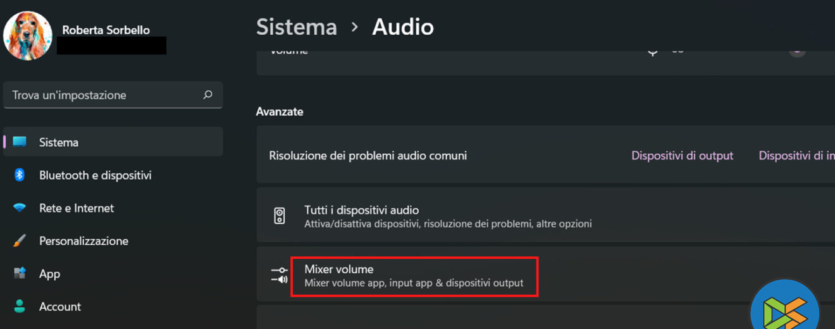Viewport: 835px width, 329px height.
Task: Click the Sistema monitor icon in sidebar
Action: click(x=20, y=142)
